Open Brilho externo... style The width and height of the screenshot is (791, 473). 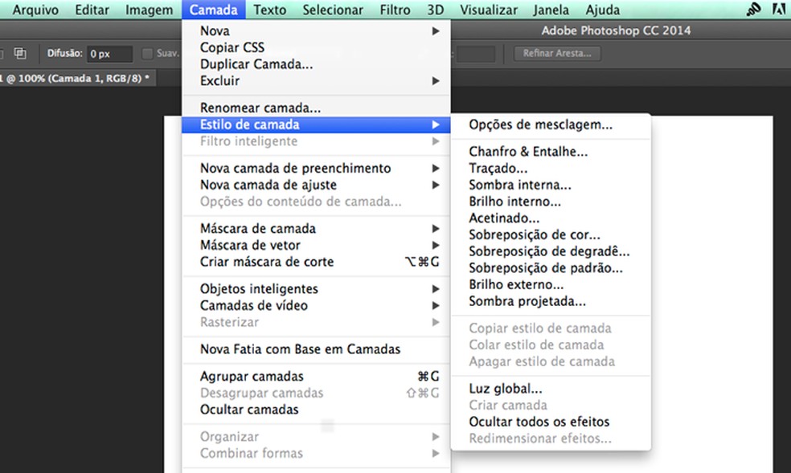point(551,284)
